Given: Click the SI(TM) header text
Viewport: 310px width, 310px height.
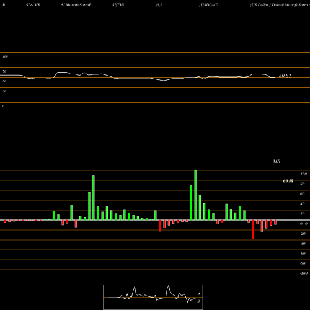Looking at the screenshot, I should pos(118,5).
